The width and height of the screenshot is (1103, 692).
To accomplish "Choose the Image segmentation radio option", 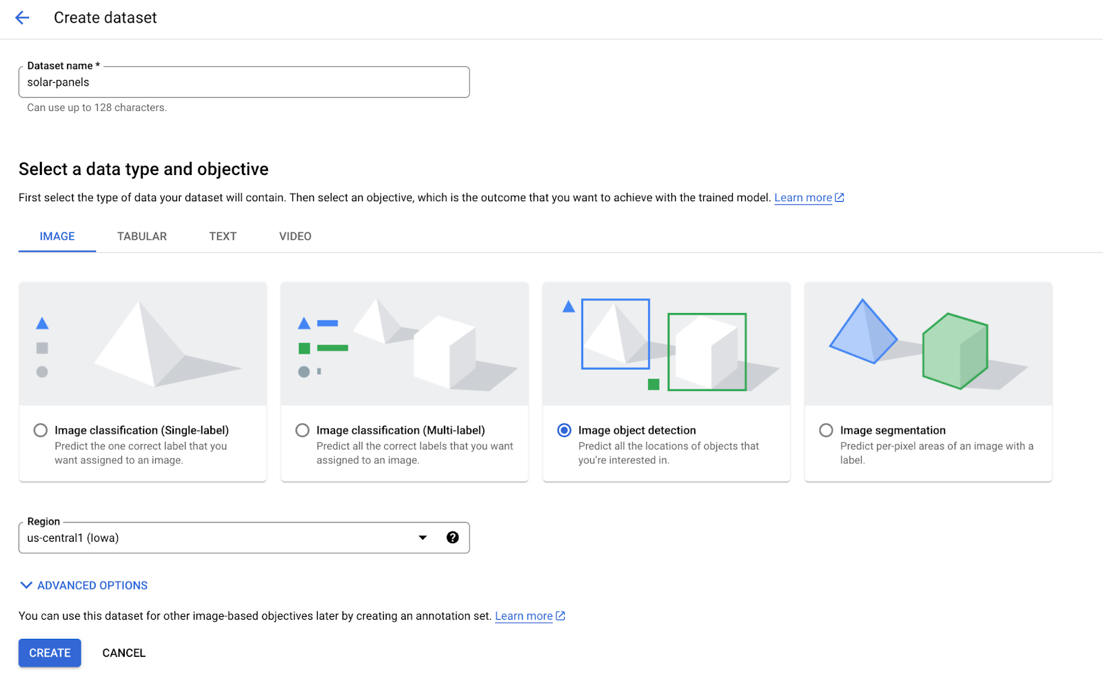I will [x=826, y=430].
